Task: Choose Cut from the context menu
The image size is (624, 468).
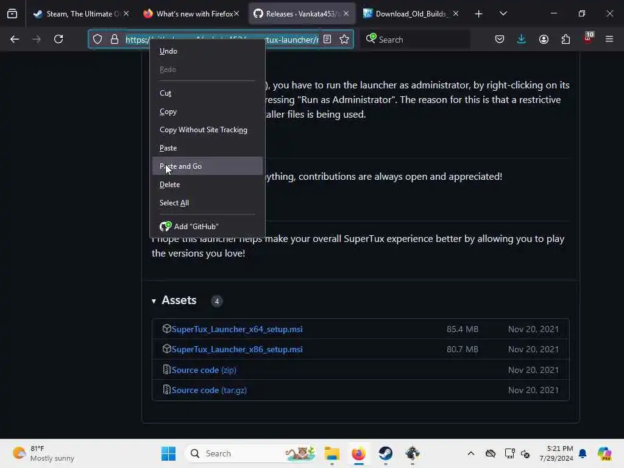Action: [207, 93]
